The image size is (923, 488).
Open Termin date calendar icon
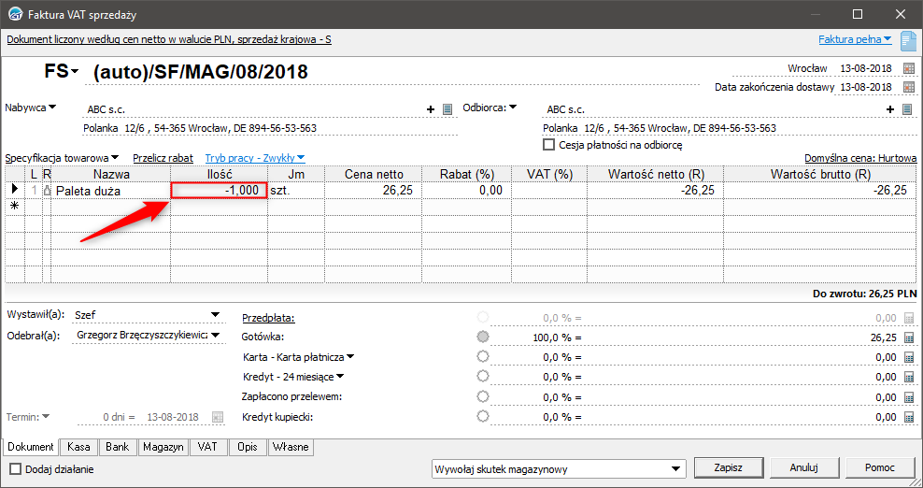[x=218, y=417]
